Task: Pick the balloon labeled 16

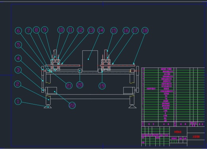Action: pos(126,31)
